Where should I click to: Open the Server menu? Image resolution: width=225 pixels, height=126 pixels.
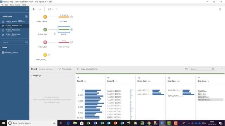(x=18, y=5)
